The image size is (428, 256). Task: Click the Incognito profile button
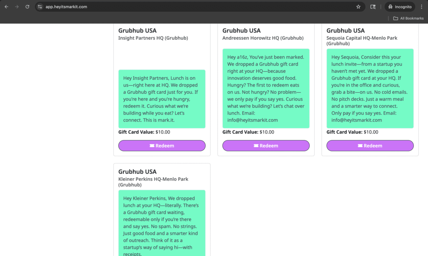point(400,7)
